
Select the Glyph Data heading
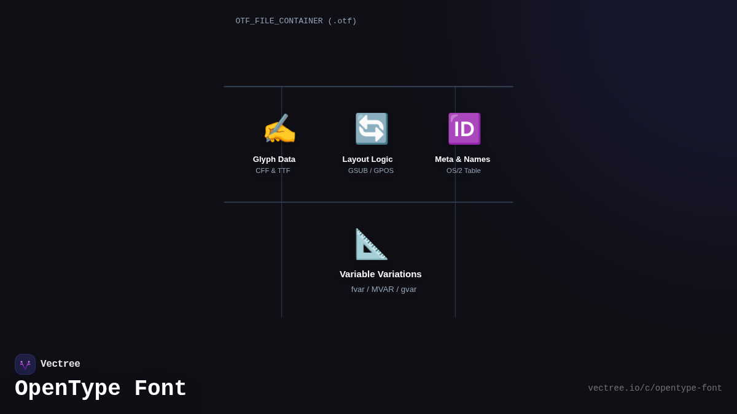(x=274, y=159)
